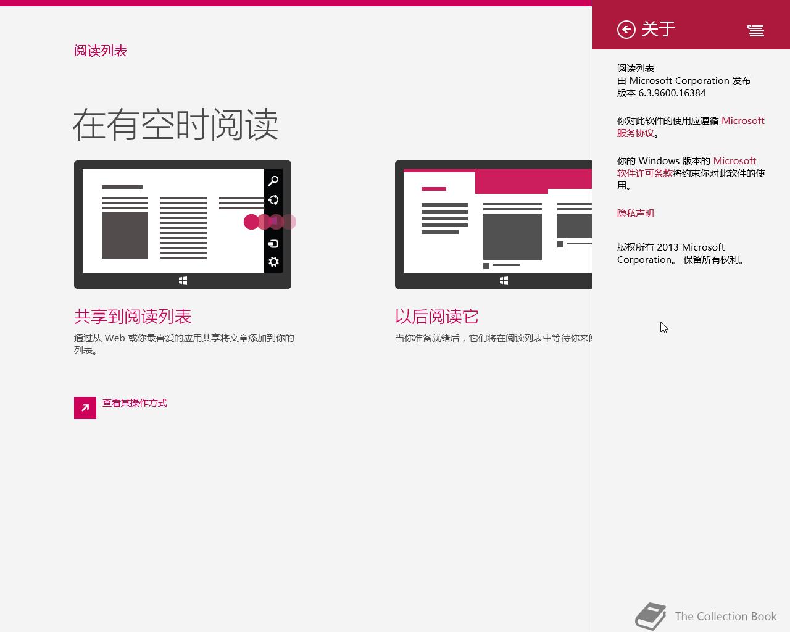Click the description starting with 通过从 Web
This screenshot has height=632, width=790.
184,344
